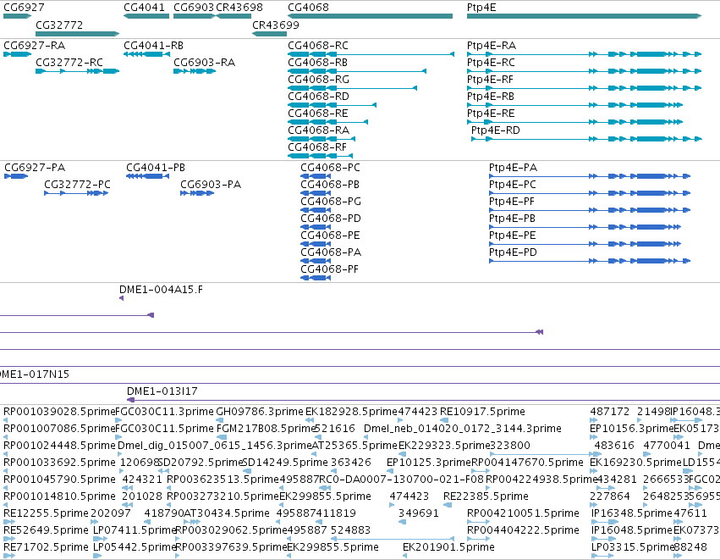Open transcript Ptp4E-RC

[584, 71]
